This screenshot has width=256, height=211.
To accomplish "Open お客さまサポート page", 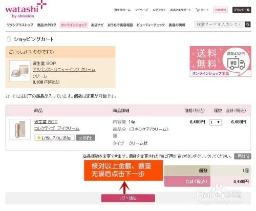I will 181,10.
